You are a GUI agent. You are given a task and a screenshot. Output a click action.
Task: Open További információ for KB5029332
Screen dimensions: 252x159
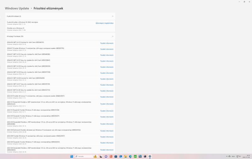tap(107, 131)
